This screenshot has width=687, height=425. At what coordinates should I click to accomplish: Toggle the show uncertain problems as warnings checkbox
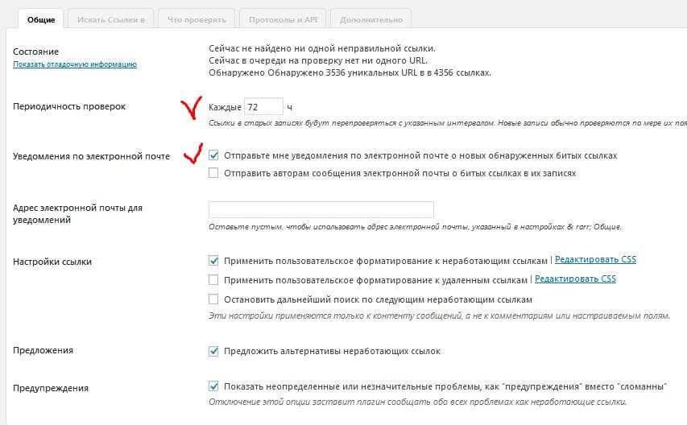213,386
